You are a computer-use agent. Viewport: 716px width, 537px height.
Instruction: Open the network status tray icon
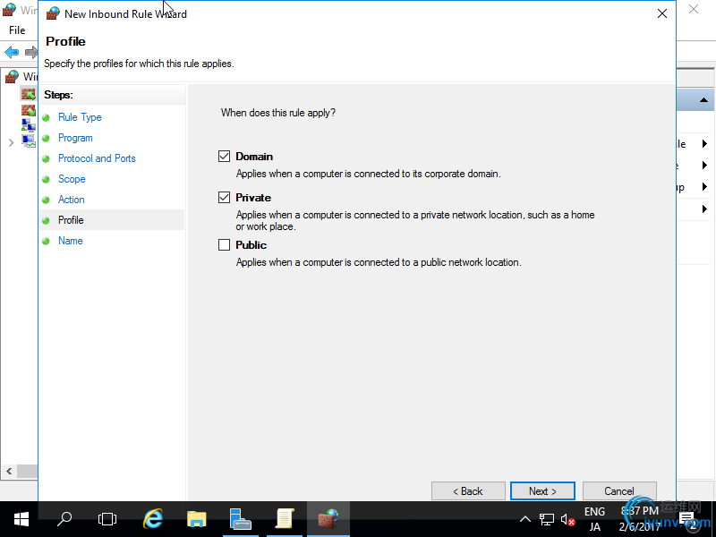547,520
